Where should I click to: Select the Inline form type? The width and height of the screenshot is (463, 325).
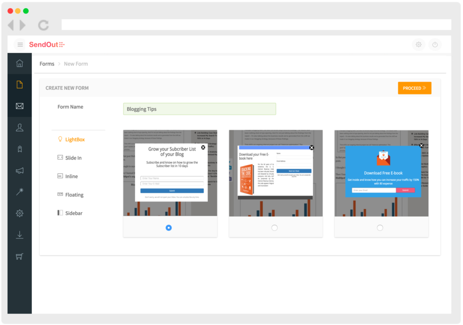click(x=69, y=176)
